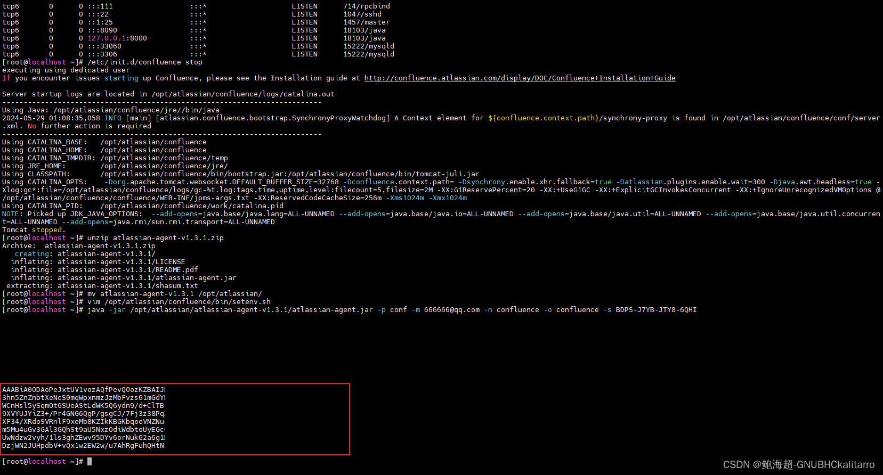Viewport: 883px width, 475px height.
Task: Select the -Xms1024m JVM option
Action: click(405, 198)
